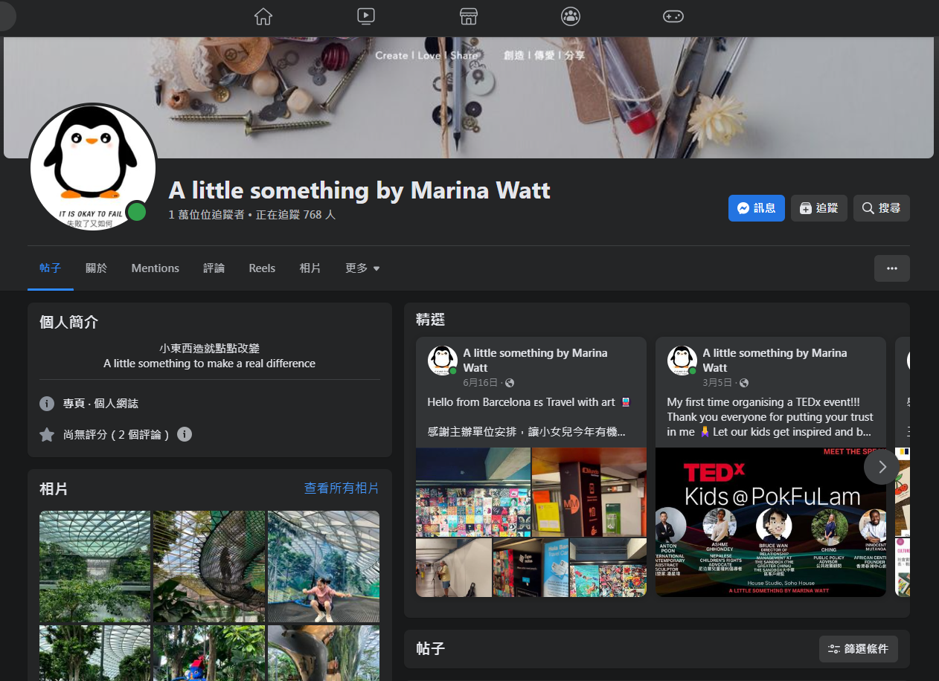Open the three-dots page options menu

891,268
